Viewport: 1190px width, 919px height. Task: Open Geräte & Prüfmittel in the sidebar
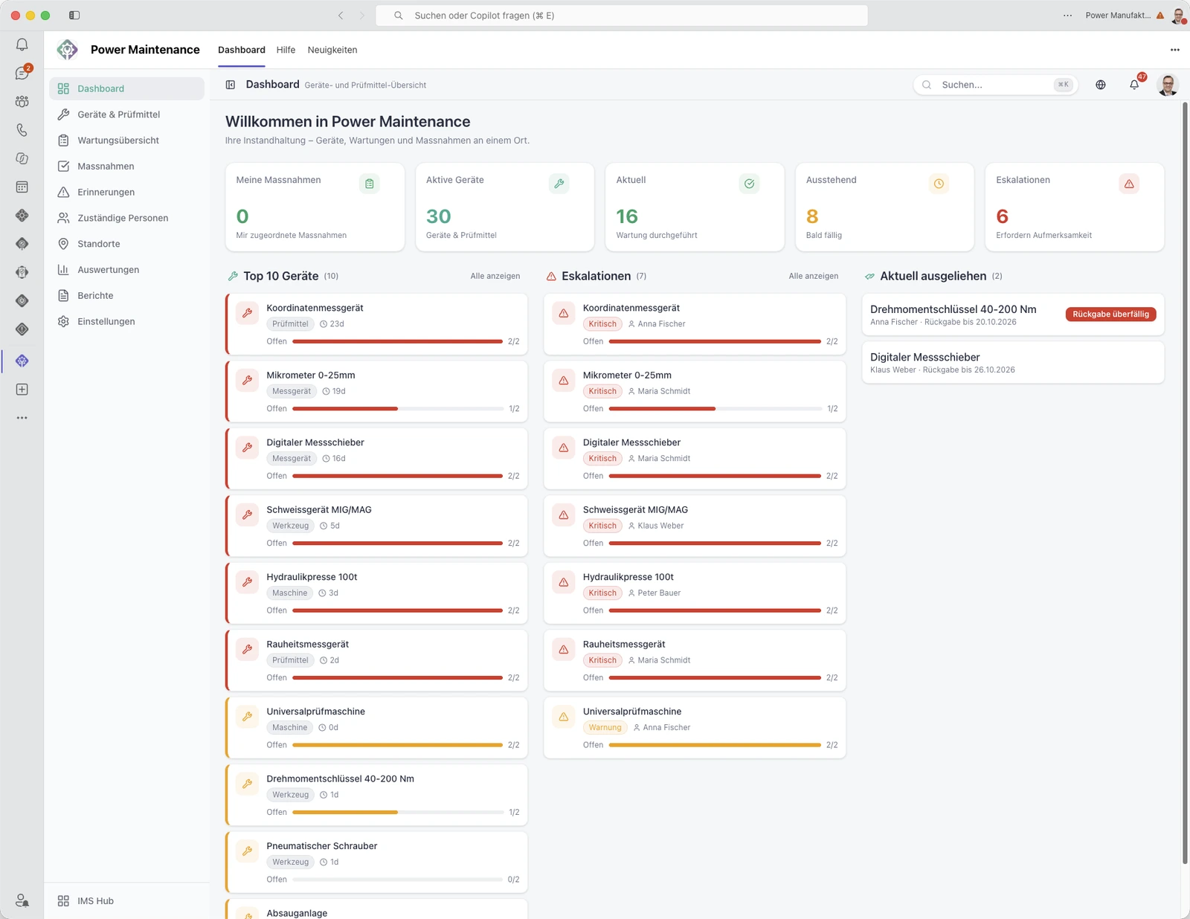(127, 115)
